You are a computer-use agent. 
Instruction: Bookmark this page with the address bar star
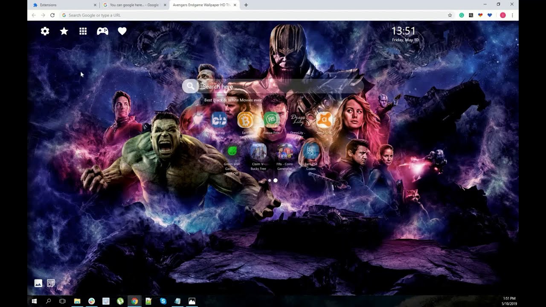[x=450, y=15]
